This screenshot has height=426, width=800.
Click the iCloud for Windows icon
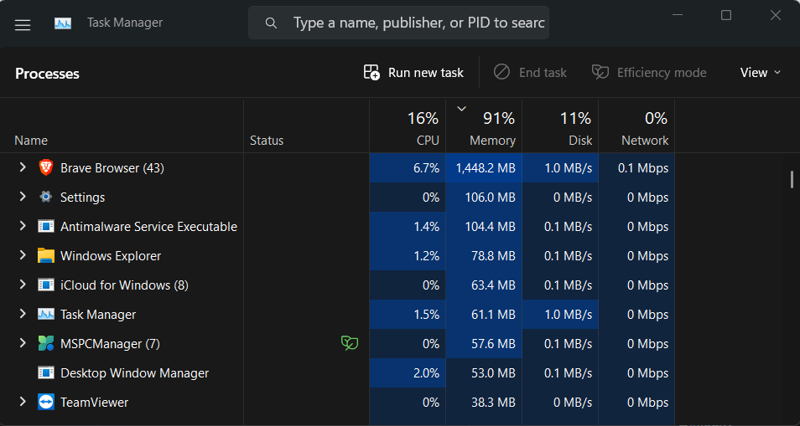(x=46, y=285)
